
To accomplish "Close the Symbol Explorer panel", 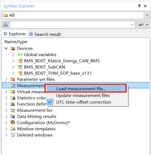I will tap(145, 6).
